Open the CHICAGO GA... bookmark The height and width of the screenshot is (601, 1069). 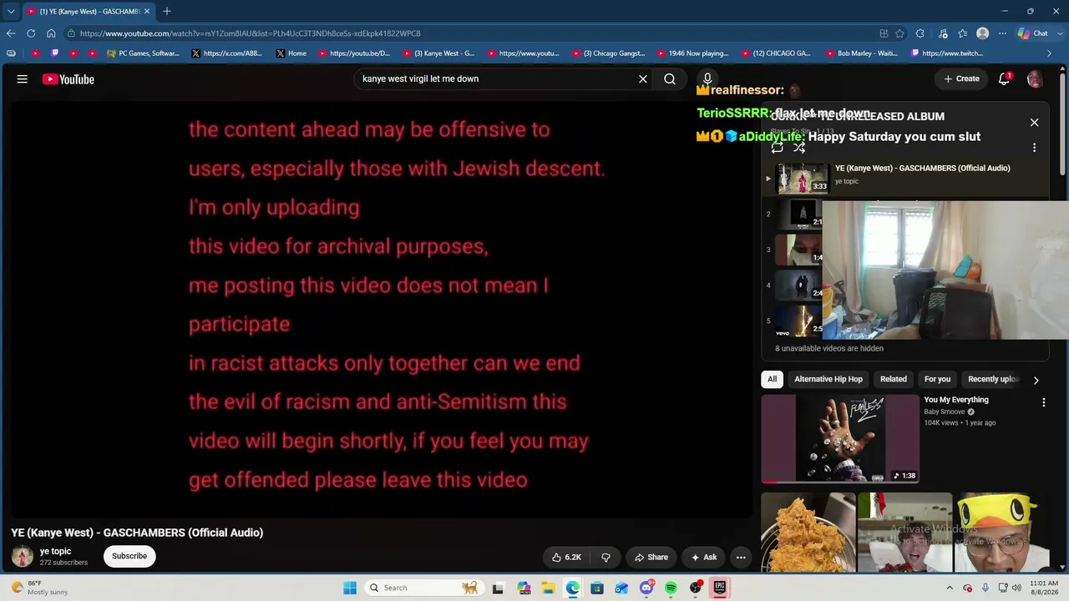776,53
